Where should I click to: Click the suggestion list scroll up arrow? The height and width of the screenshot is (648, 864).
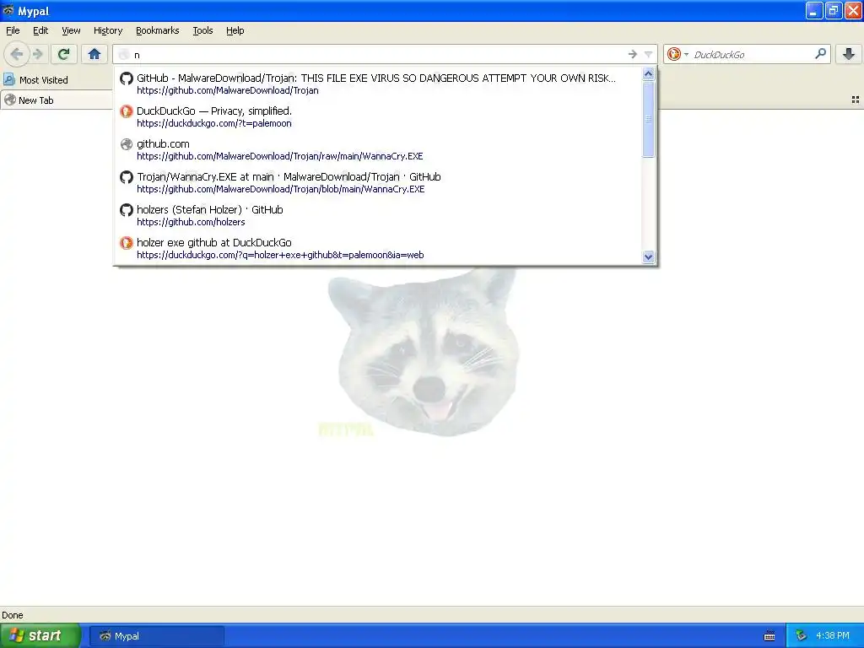pos(649,74)
